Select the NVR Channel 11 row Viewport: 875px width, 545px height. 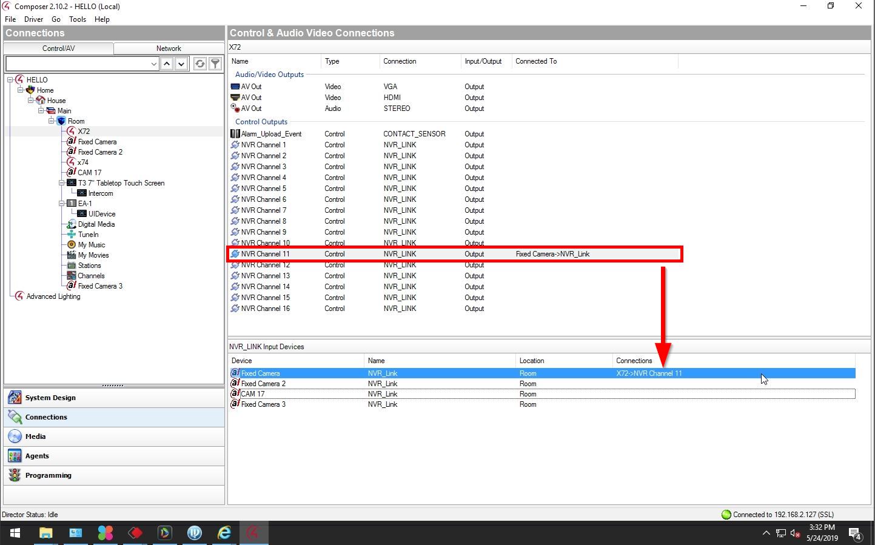point(266,254)
